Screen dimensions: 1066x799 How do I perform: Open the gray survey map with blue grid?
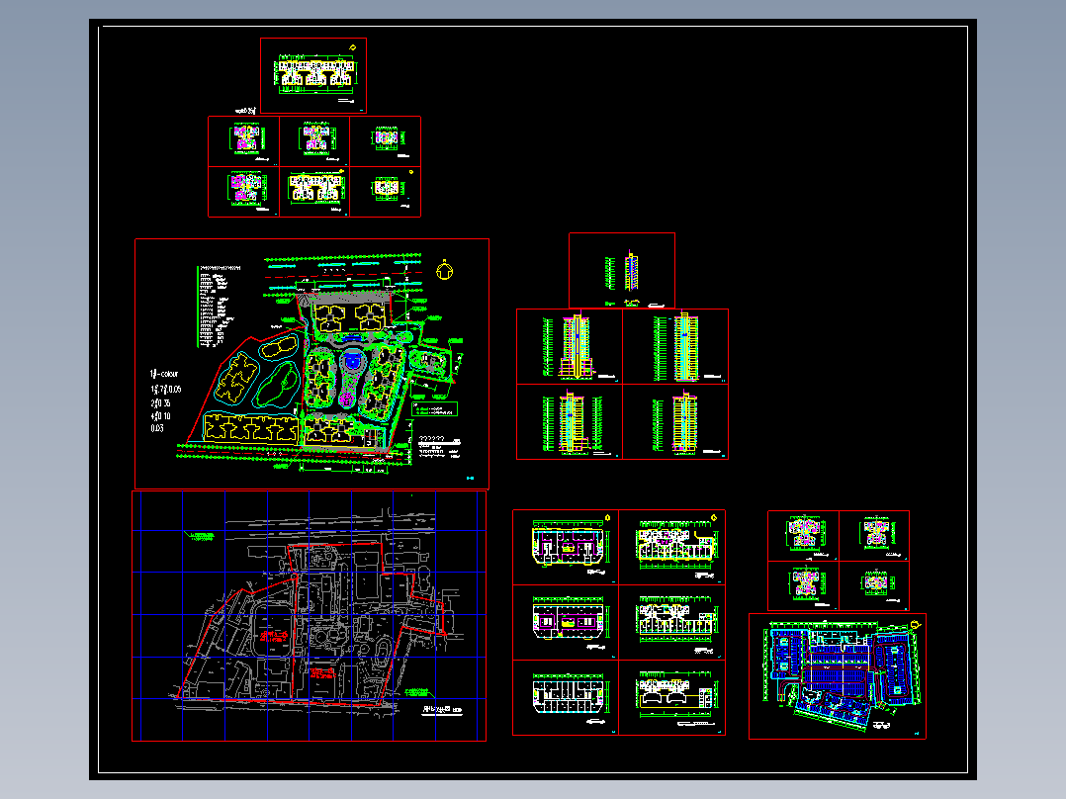[310, 616]
